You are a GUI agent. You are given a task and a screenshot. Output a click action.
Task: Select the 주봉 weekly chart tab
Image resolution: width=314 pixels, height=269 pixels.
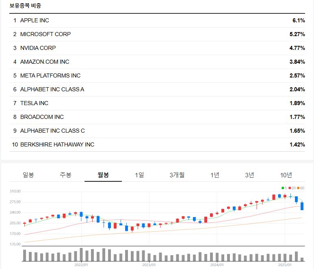coord(66,175)
